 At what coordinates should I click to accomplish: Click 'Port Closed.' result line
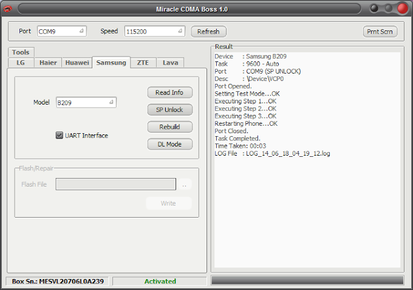[231, 131]
